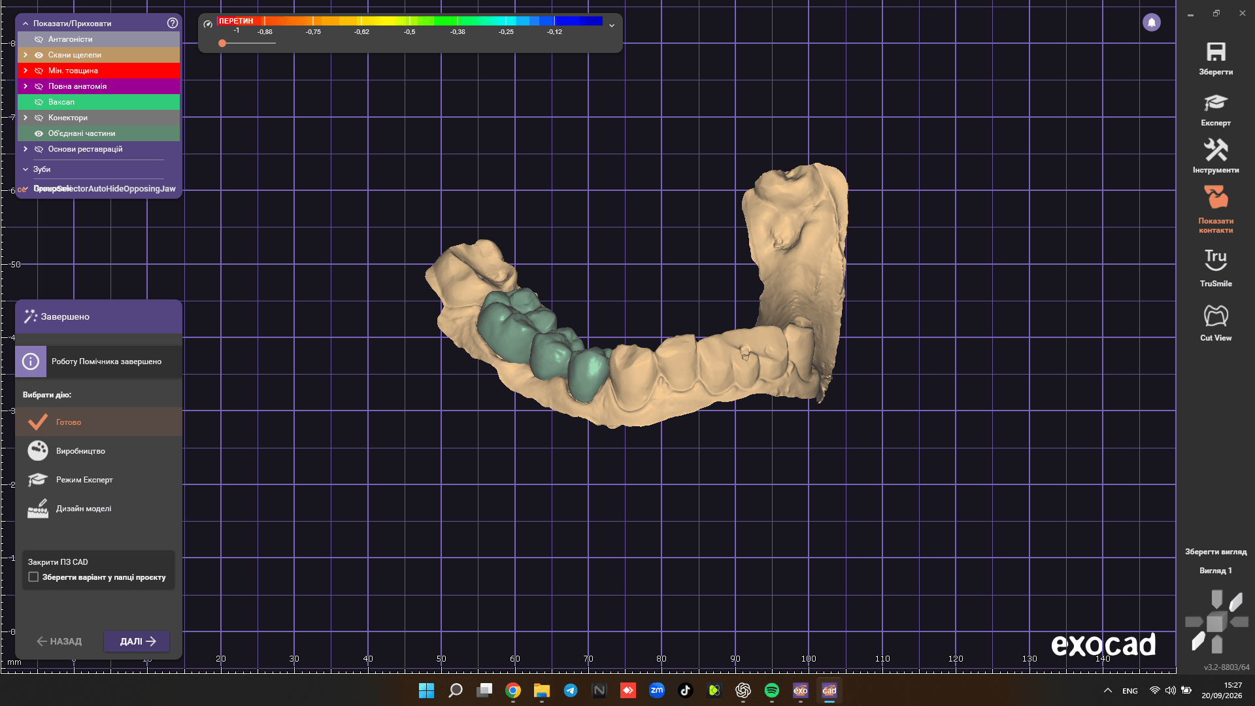Toggle visibility of Антагоністи layer
1255x706 pixels.
(x=39, y=39)
